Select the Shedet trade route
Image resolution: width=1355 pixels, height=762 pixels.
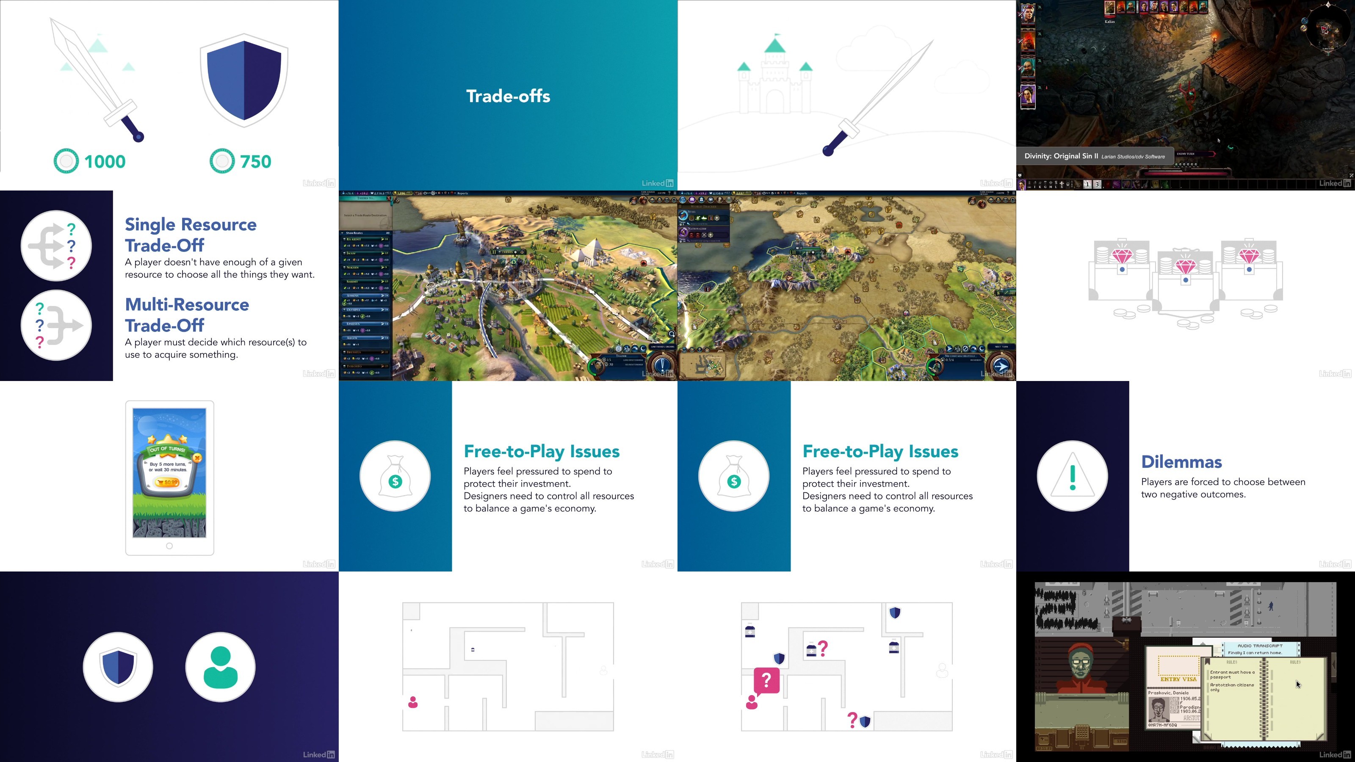tap(366, 285)
